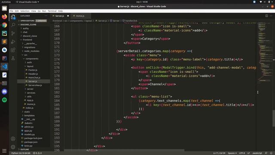275x155 pixels.
Task: Open the Extensions view
Action: click(13, 50)
